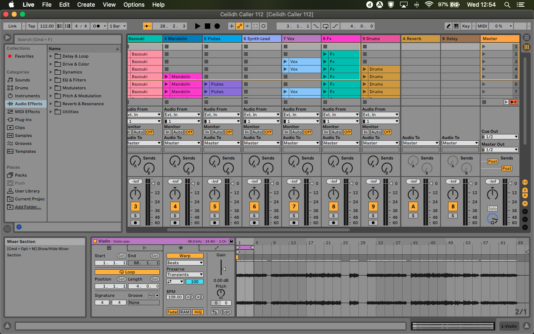Click the Stop button in transport

pyautogui.click(x=207, y=26)
